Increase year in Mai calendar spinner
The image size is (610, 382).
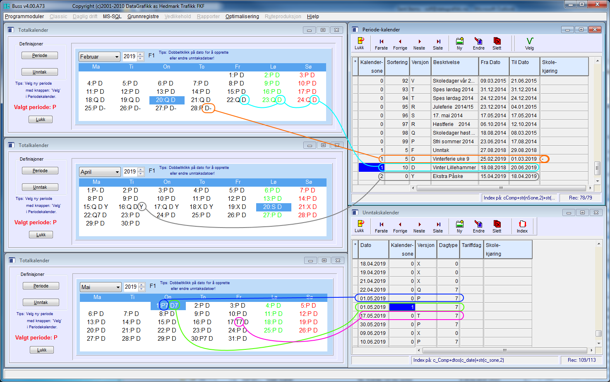(x=142, y=285)
